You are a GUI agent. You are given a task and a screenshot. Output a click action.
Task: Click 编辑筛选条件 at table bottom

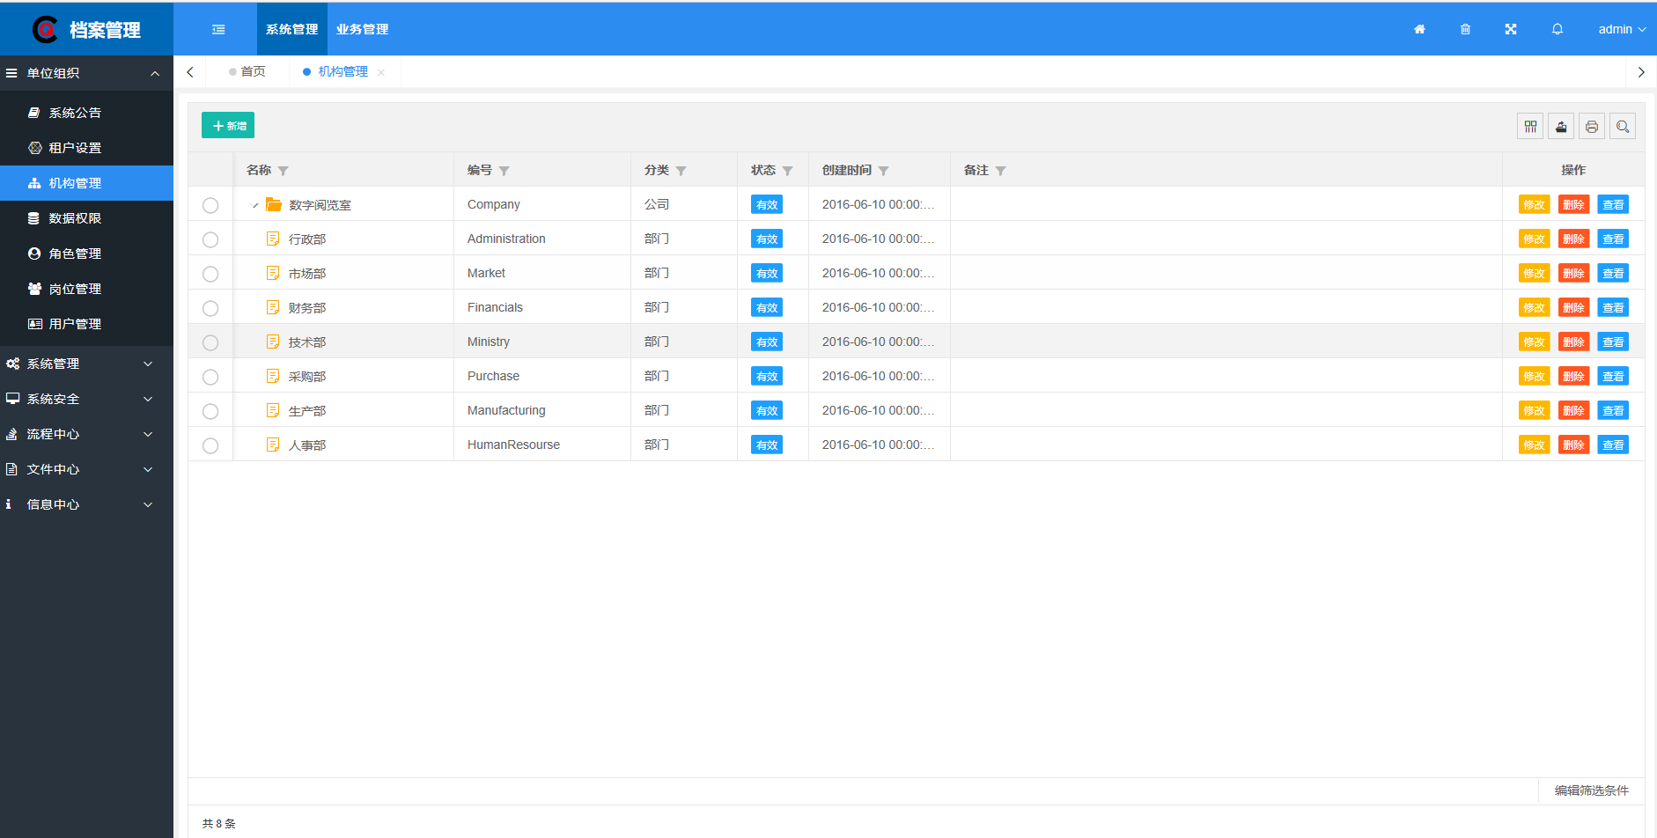1591,790
